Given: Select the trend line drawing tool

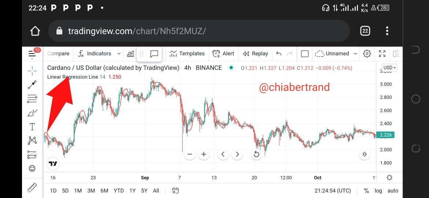Looking at the screenshot, I should pos(32,85).
